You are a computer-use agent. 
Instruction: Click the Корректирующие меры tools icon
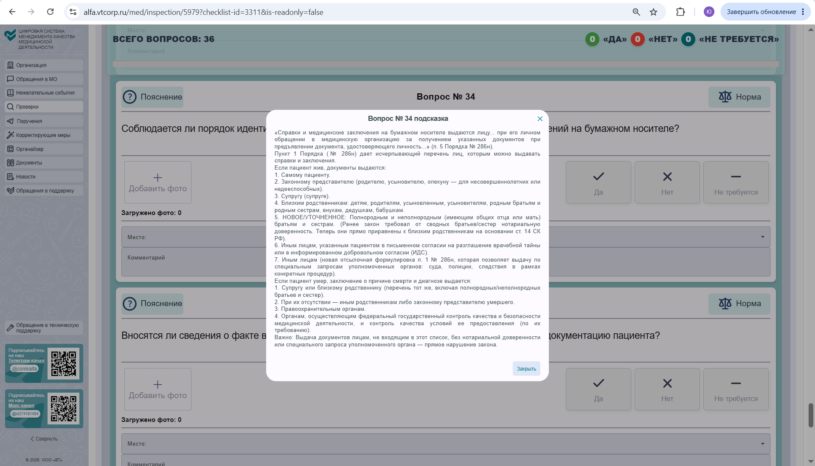[x=11, y=135]
